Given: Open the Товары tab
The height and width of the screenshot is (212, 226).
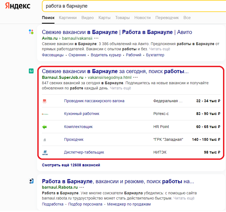Looking at the screenshot, I should click(122, 18).
